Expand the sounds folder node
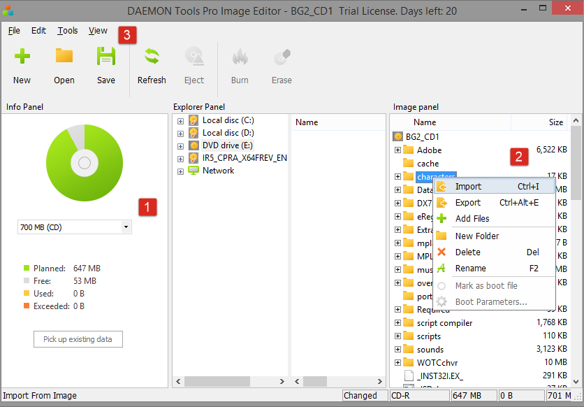 (x=397, y=350)
